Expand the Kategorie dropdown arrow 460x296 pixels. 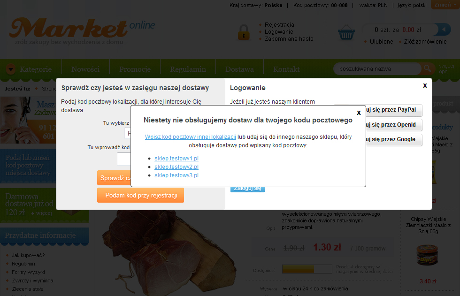(x=11, y=69)
